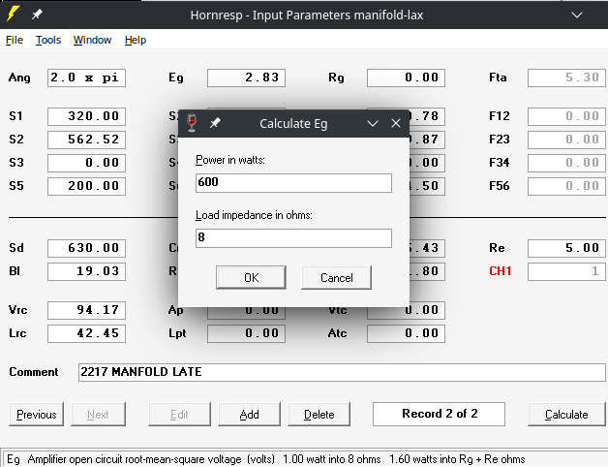Click the Atc field showing 0.00
The width and height of the screenshot is (608, 467).
tap(406, 334)
